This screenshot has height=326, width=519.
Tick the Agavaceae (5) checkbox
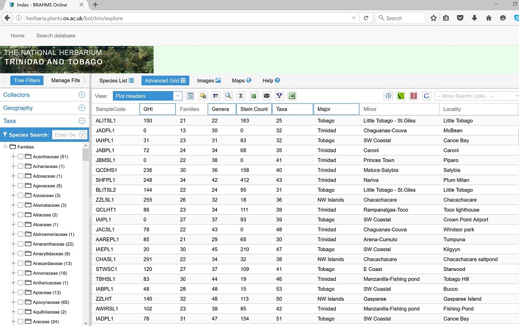pos(21,186)
